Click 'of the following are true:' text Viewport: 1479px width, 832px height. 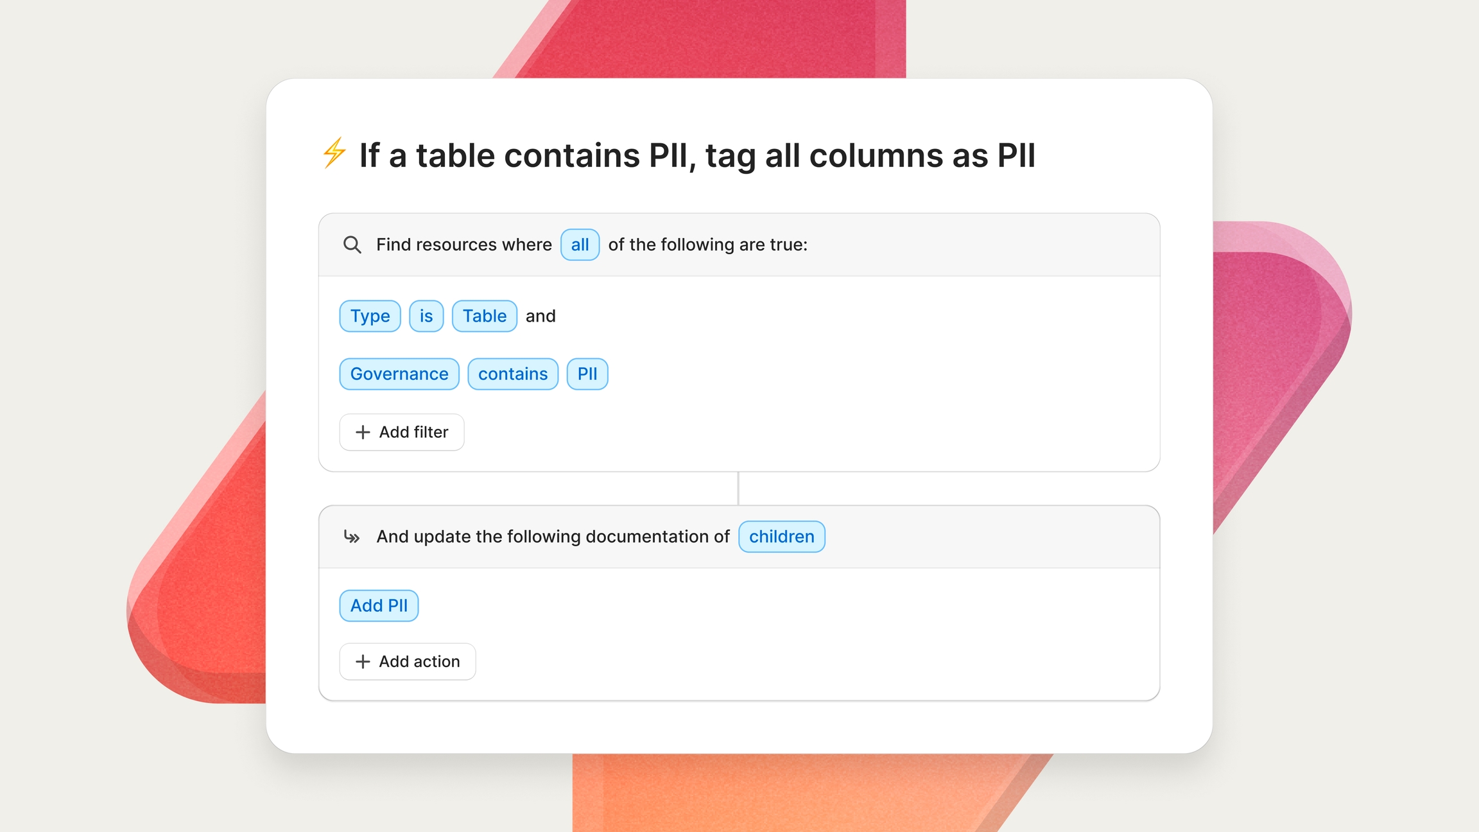pos(707,245)
